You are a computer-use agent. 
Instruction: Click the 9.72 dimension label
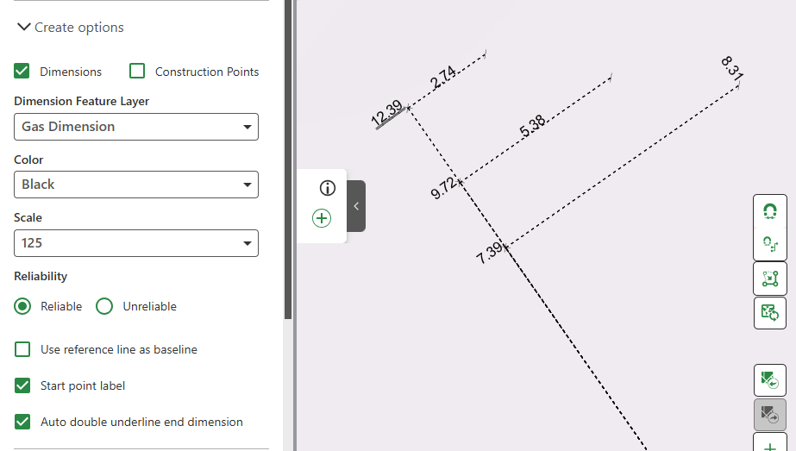click(444, 188)
